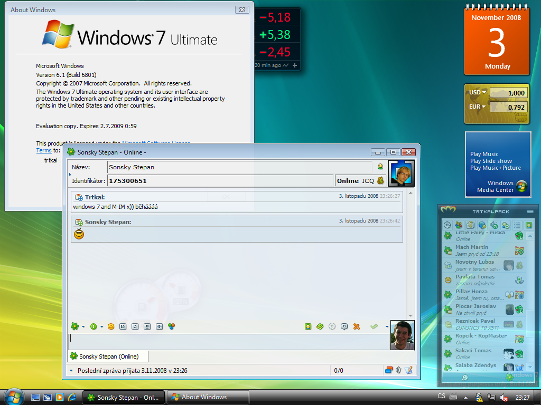Image resolution: width=541 pixels, height=405 pixels.
Task: Click the contact portrait icon in TrtkalPack toolbar
Action: click(528, 225)
